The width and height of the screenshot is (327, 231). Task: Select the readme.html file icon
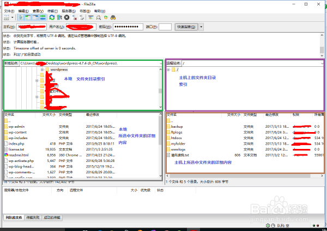(6, 155)
